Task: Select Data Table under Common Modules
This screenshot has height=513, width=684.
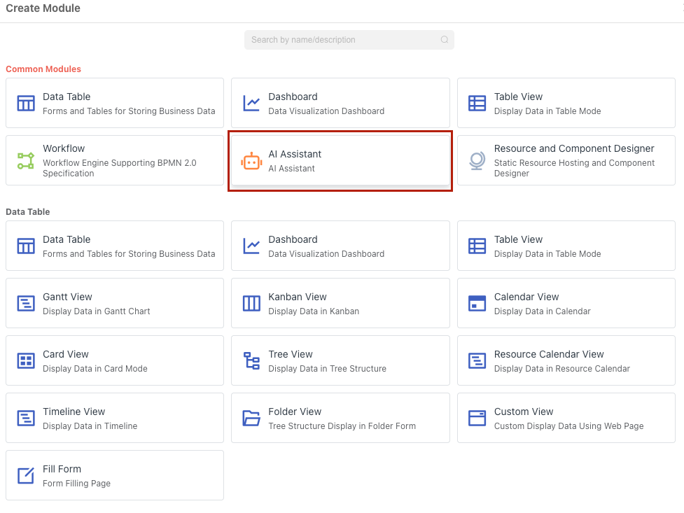Action: click(x=115, y=103)
